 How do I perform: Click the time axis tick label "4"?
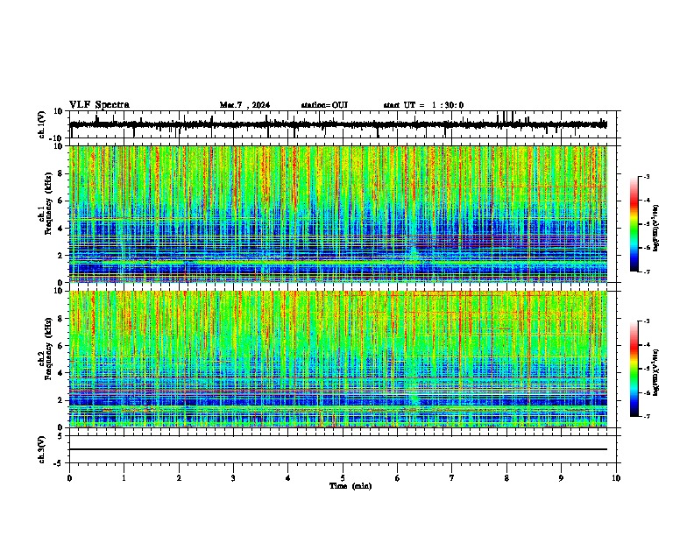click(x=288, y=478)
